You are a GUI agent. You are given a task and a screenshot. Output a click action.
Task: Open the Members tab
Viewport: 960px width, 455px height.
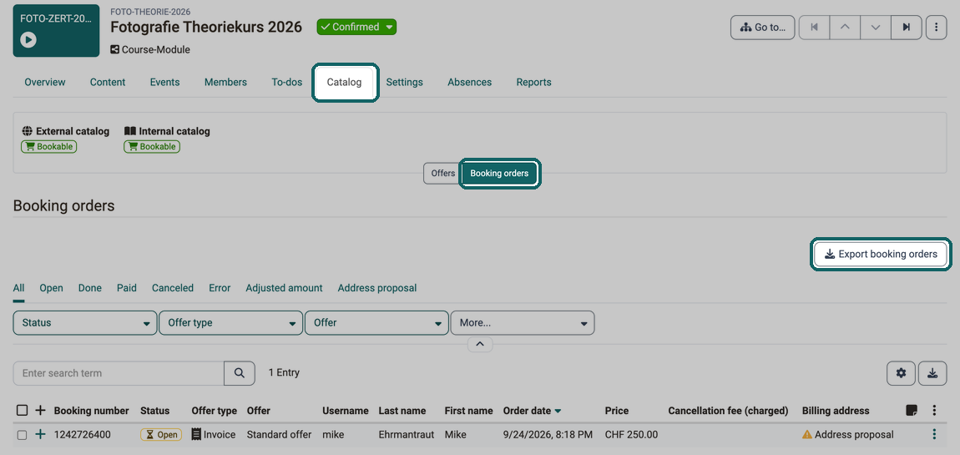pyautogui.click(x=226, y=82)
